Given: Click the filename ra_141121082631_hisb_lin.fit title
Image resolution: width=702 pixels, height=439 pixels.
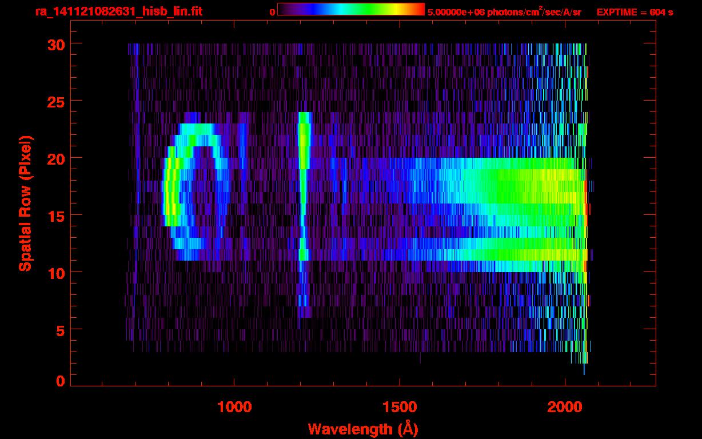Looking at the screenshot, I should coord(118,11).
